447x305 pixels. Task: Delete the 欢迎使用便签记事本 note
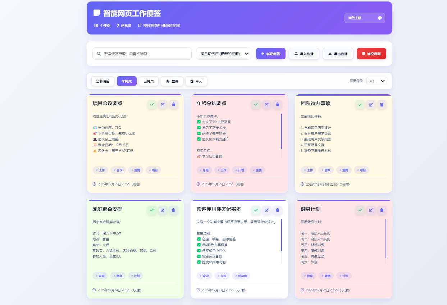[x=277, y=210]
